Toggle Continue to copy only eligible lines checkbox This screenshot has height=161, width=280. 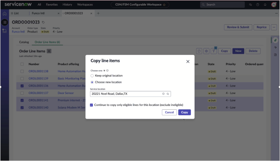(x=91, y=105)
